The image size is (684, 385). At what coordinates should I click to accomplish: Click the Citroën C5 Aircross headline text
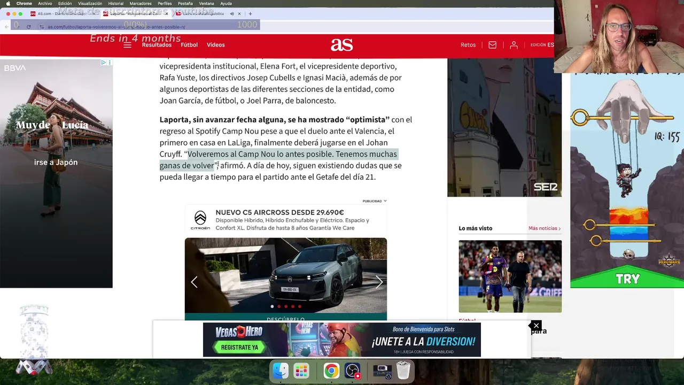tap(279, 212)
